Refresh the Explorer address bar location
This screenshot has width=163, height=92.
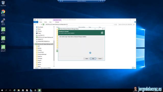[116, 25]
